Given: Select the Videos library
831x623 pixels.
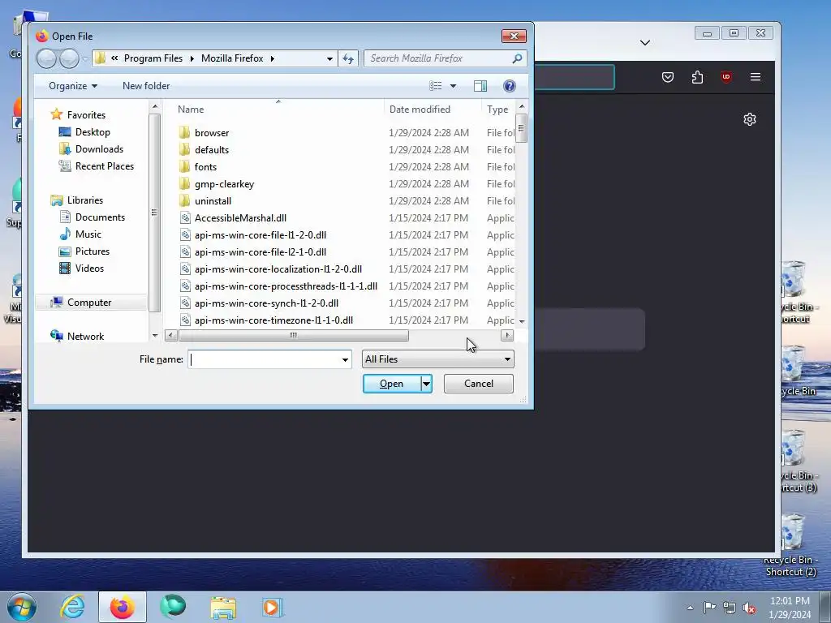Looking at the screenshot, I should (89, 268).
